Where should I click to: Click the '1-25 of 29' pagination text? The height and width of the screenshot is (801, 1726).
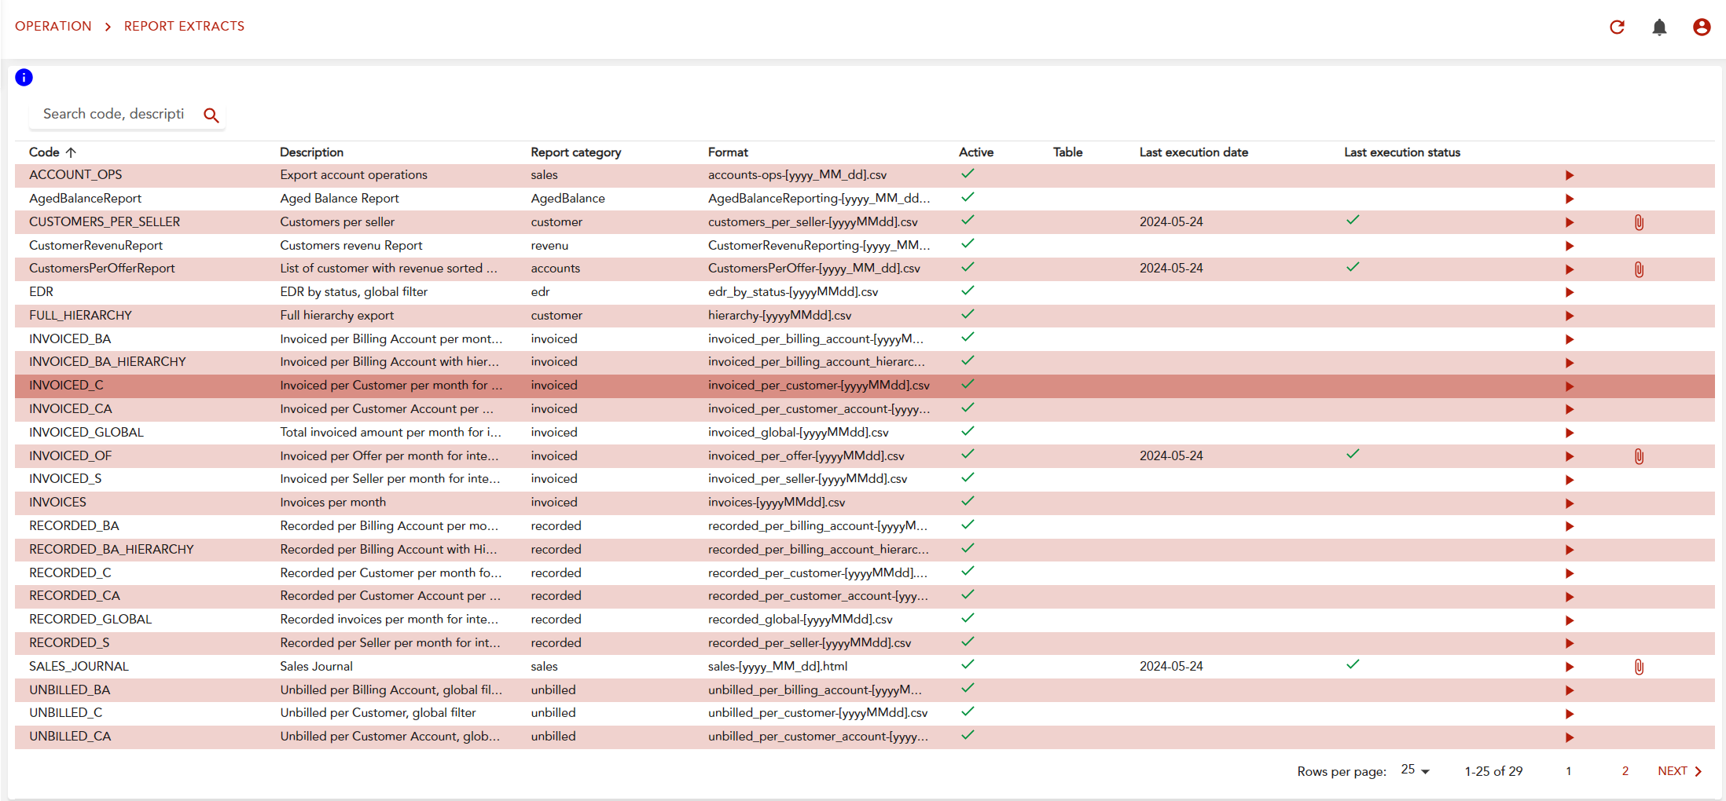(x=1493, y=771)
